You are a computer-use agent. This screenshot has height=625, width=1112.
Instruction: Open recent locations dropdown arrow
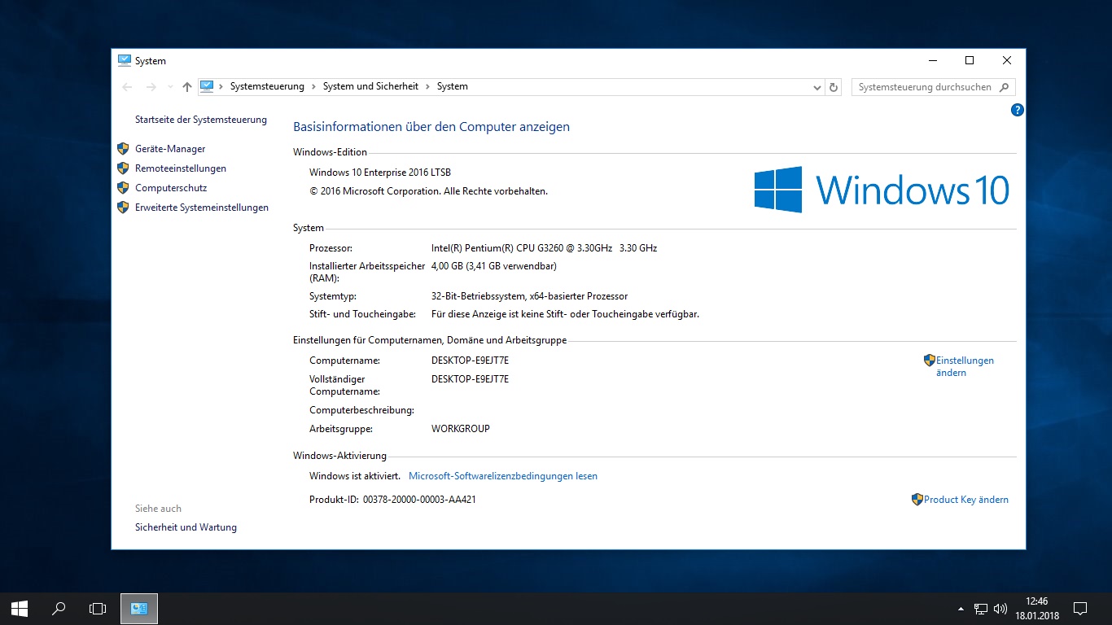[x=170, y=87]
